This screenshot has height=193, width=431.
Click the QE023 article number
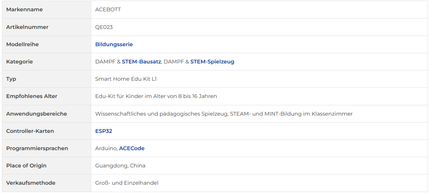coord(104,27)
